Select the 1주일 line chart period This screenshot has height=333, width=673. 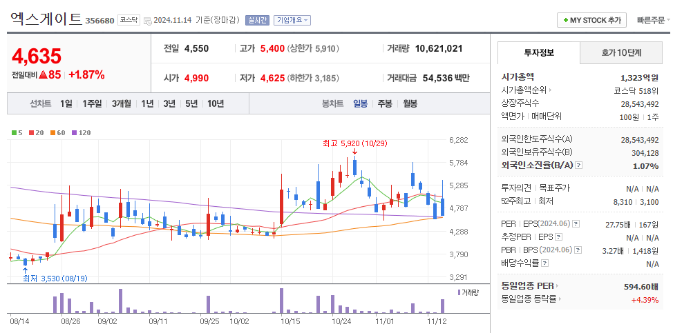[x=92, y=103]
